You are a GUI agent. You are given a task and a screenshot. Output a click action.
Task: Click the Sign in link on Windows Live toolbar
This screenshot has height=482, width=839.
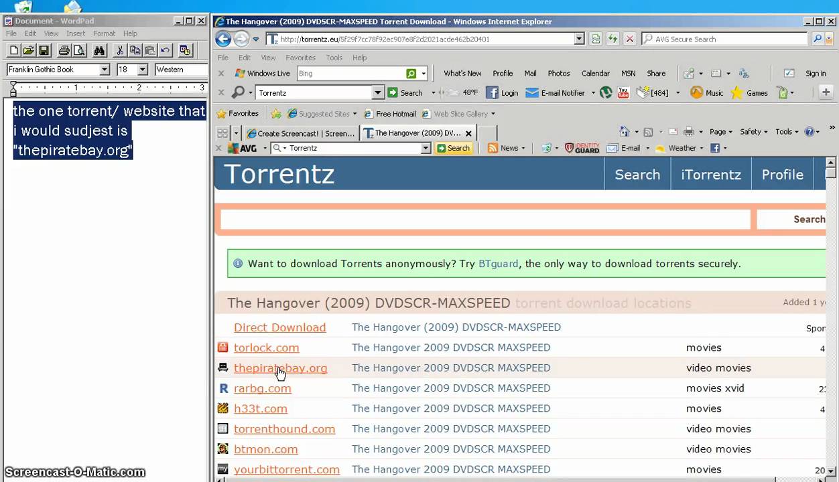(816, 74)
